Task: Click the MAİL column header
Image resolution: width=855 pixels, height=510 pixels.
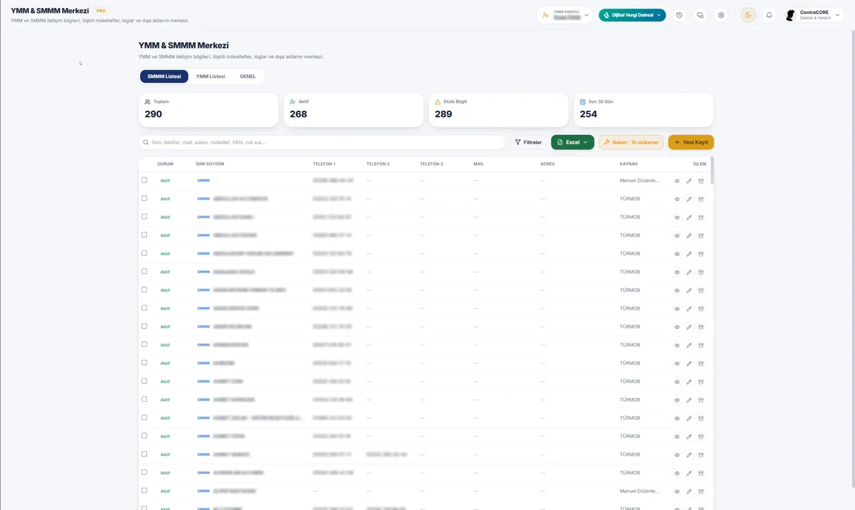Action: tap(478, 164)
